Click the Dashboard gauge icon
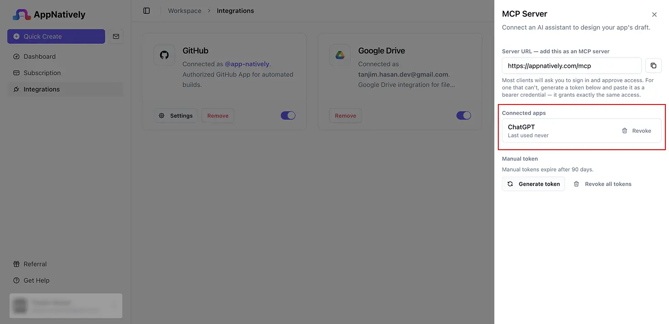Image resolution: width=669 pixels, height=324 pixels. (x=16, y=57)
